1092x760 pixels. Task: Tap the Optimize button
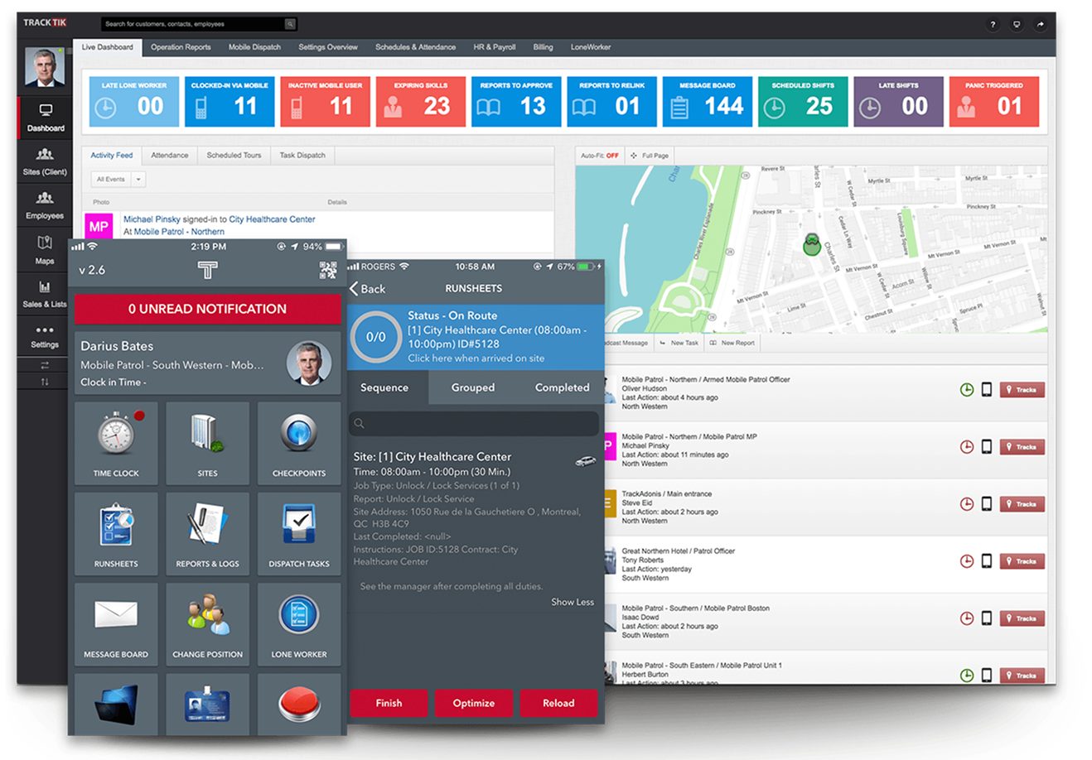[473, 703]
